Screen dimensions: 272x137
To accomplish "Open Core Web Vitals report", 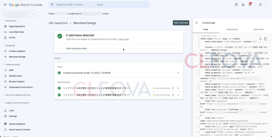I will click(16, 32).
